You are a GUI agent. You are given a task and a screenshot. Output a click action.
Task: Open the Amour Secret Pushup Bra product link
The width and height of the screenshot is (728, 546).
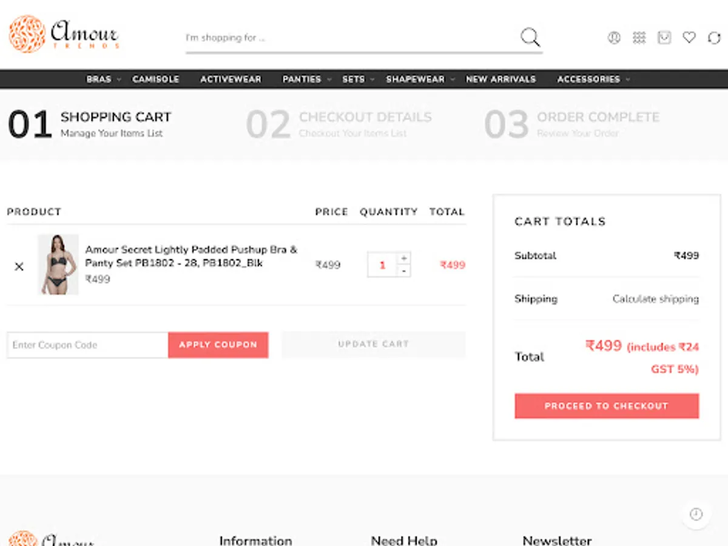click(x=191, y=256)
